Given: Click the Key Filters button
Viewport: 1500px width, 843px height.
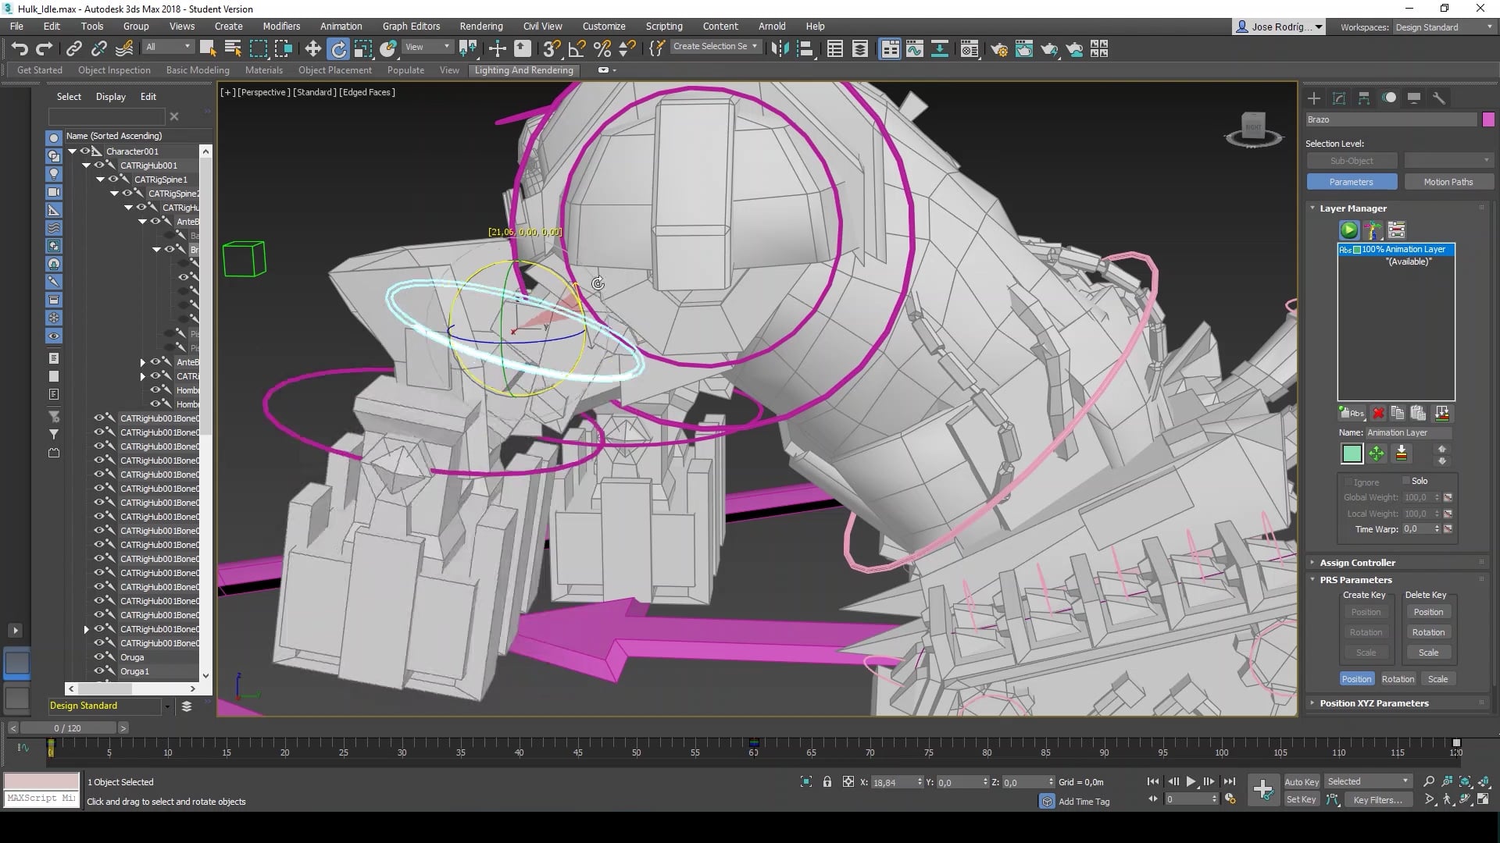Looking at the screenshot, I should pyautogui.click(x=1377, y=799).
